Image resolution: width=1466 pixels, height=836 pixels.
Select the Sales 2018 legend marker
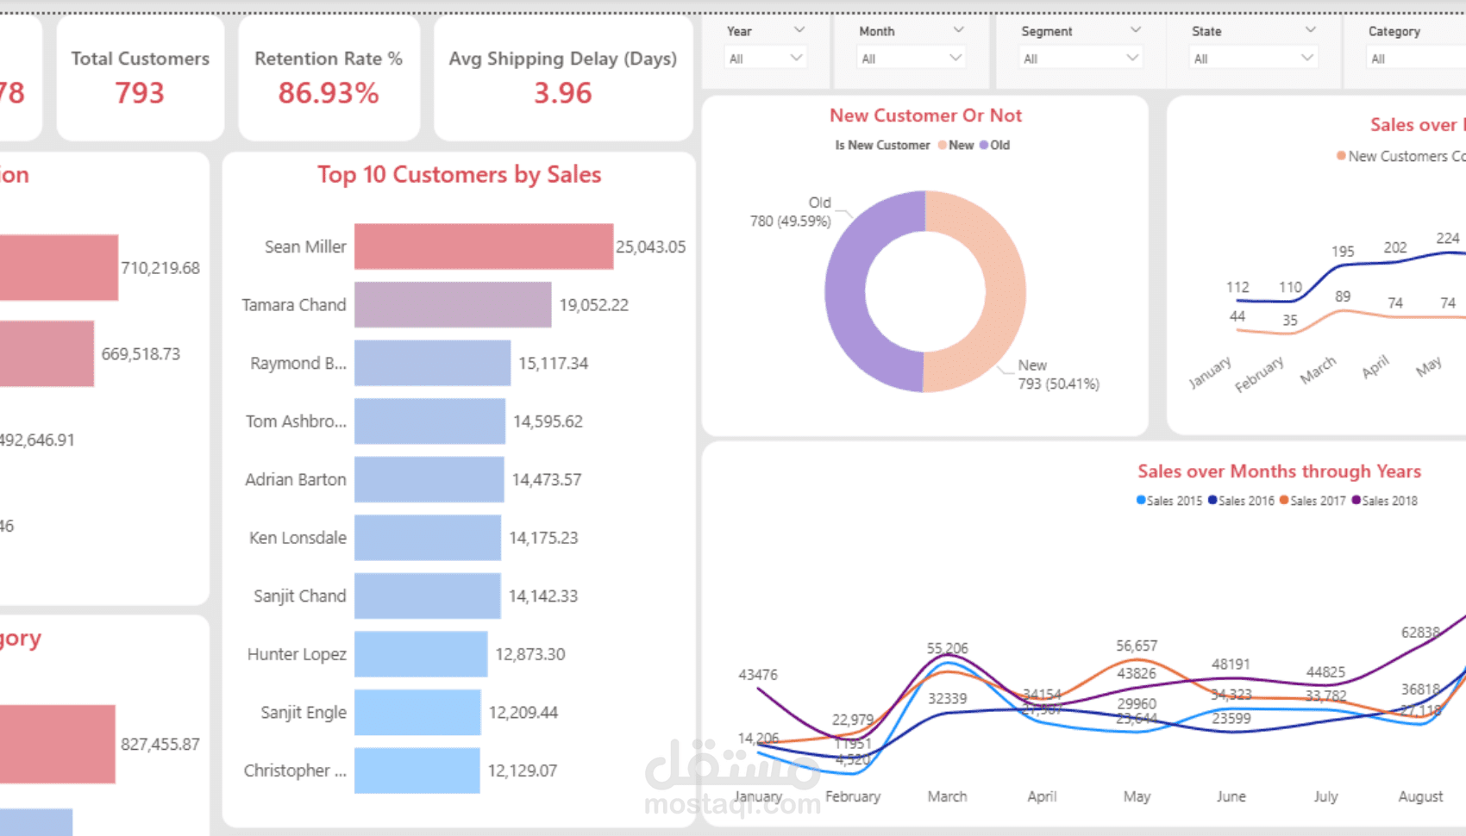1356,500
